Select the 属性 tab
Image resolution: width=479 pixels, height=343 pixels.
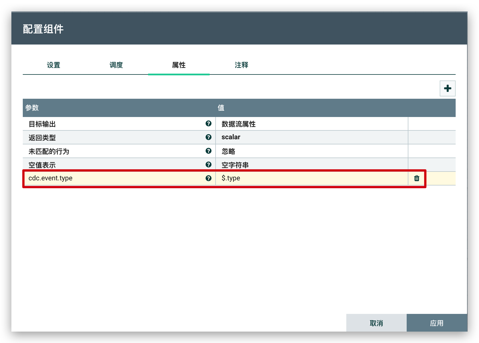coord(179,65)
